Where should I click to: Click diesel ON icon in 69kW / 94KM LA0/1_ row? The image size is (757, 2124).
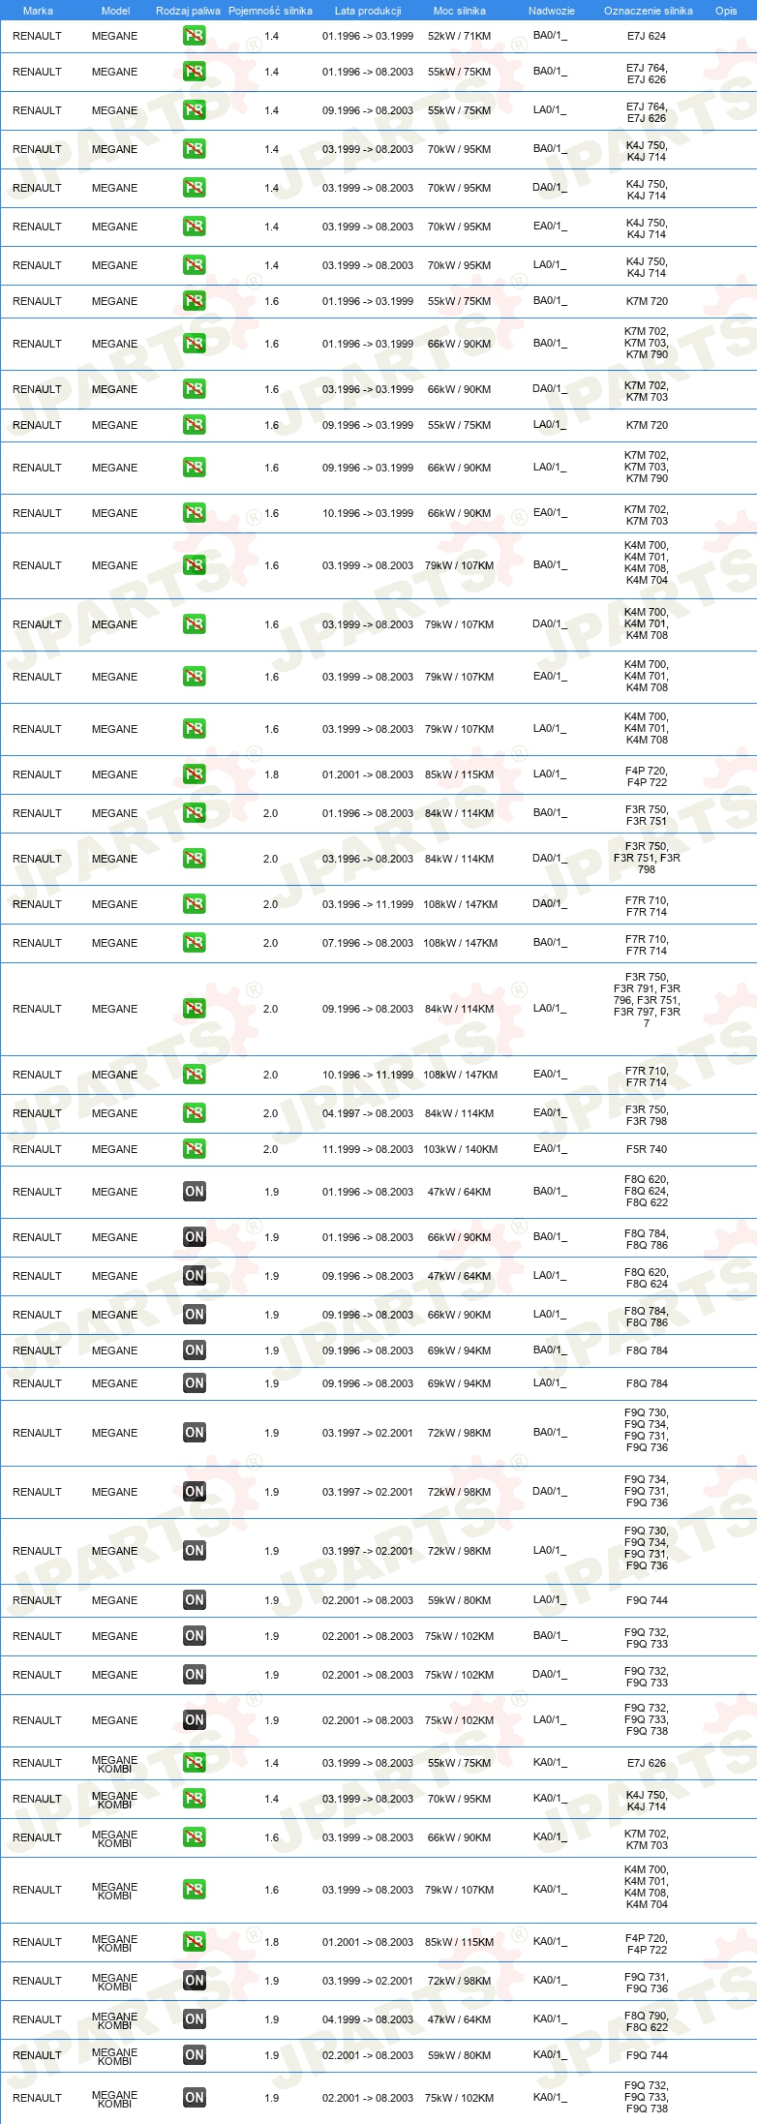(194, 1383)
